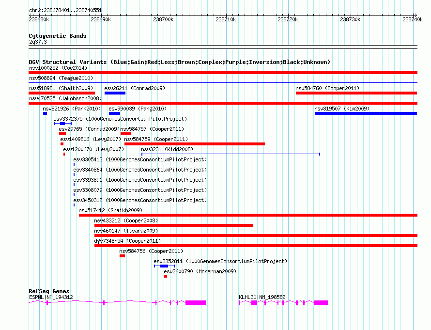The width and height of the screenshot is (431, 330).
Task: Click the blue nsv819507 (Kim2009) gain bar
Action: click(x=366, y=113)
